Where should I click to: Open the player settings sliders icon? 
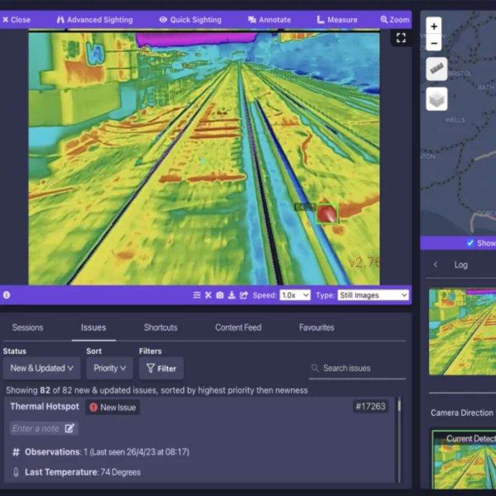click(197, 295)
